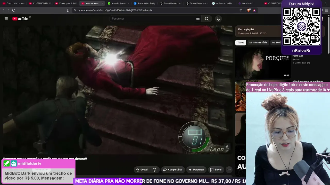
Task: Open the on-screen keyboard in the search box
Action: click(198, 19)
